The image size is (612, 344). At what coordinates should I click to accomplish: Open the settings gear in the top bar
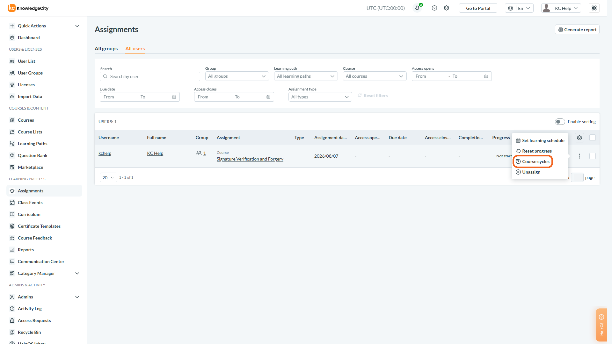click(447, 8)
